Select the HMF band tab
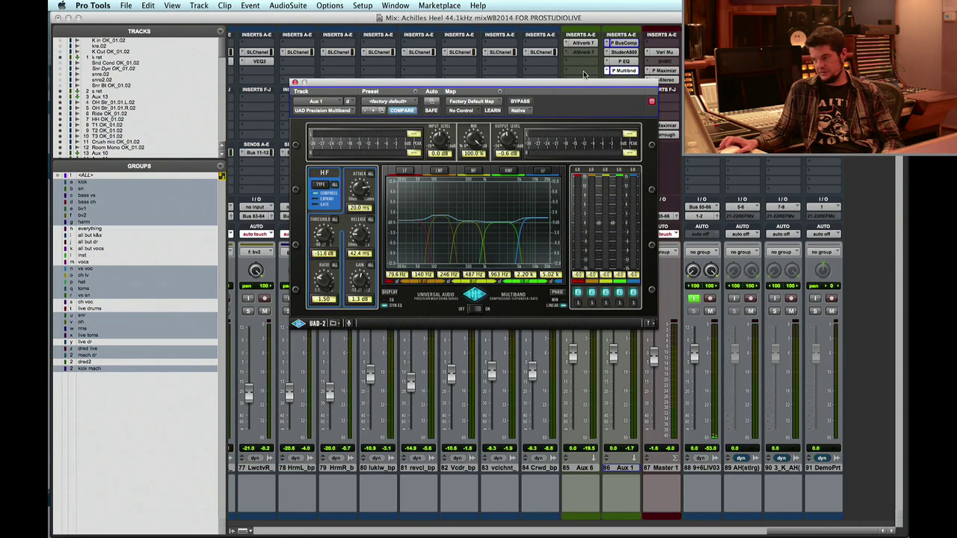 click(x=508, y=170)
